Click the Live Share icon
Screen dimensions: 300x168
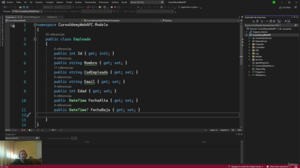pyautogui.click(x=280, y=7)
